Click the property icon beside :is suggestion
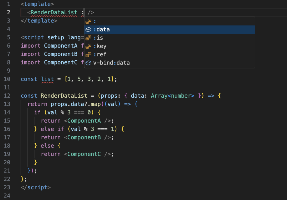This screenshot has width=287, height=200. point(89,38)
